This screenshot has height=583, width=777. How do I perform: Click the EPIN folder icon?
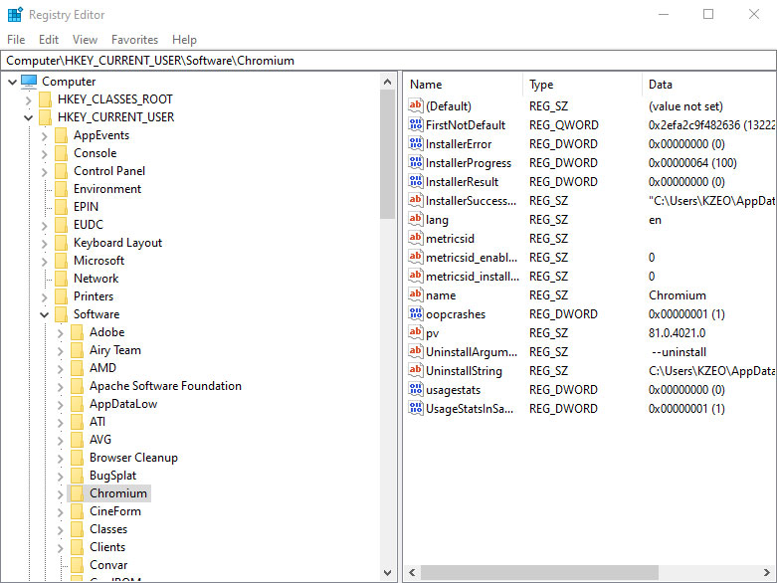61,207
